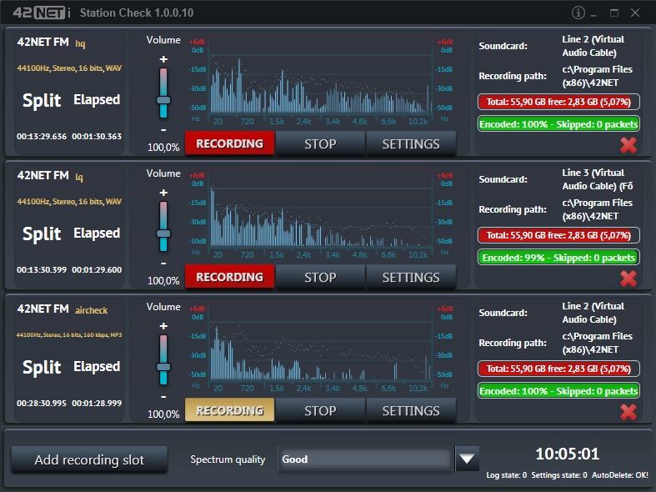This screenshot has height=492, width=656.
Task: Click the volume slider handle on hq slot
Action: (163, 100)
